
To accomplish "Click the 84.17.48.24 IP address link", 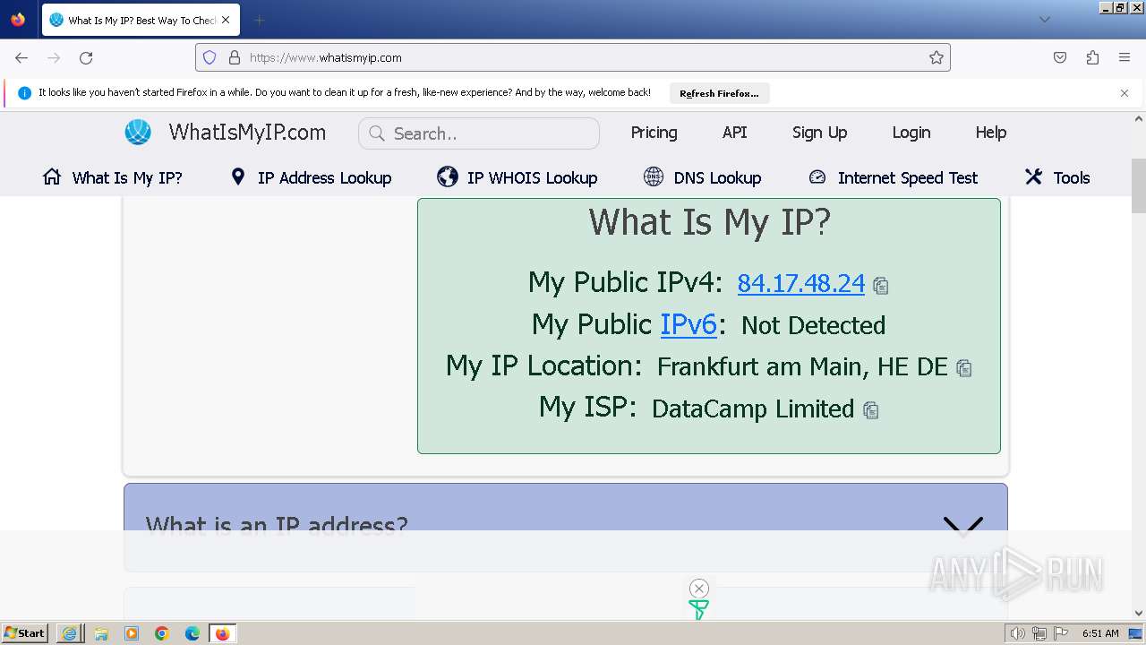I will pyautogui.click(x=801, y=283).
